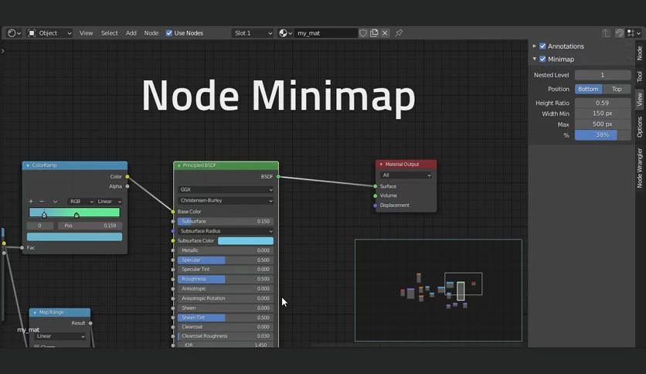Click the BSDF output socket

point(278,176)
